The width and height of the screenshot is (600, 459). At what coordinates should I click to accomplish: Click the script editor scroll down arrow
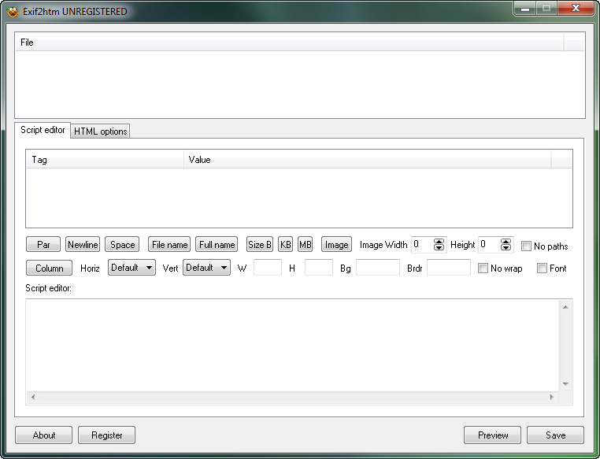click(x=565, y=384)
